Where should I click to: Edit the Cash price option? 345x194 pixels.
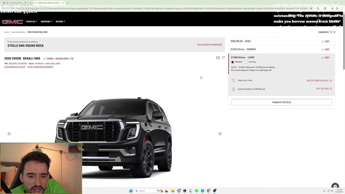[x=326, y=41]
